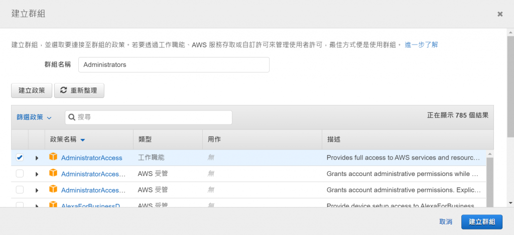
Task: Click the 重新整理 refresh button
Action: (x=79, y=90)
